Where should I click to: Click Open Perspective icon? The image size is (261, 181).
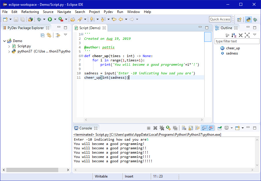[239, 20]
